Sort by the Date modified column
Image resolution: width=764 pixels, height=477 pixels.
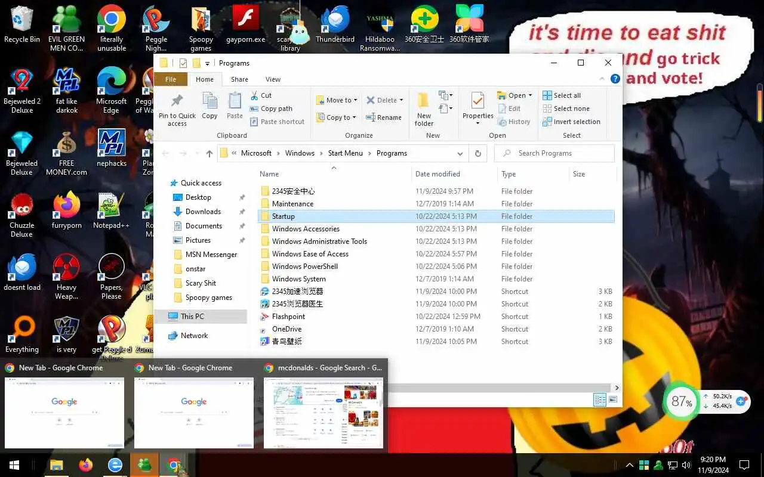[454, 174]
